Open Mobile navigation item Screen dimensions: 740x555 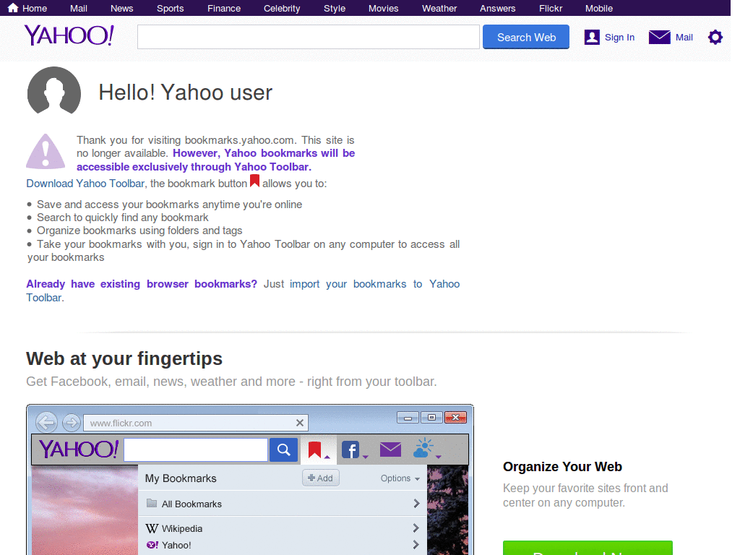[599, 9]
